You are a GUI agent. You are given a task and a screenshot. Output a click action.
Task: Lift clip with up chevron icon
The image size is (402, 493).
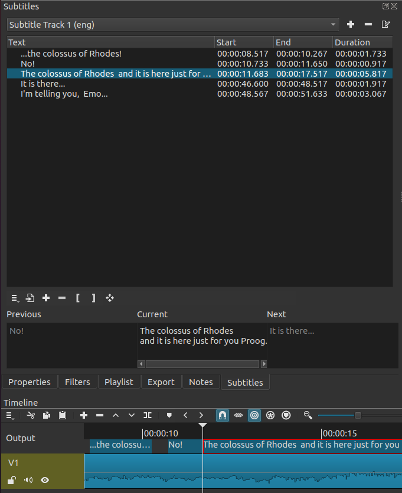(116, 415)
